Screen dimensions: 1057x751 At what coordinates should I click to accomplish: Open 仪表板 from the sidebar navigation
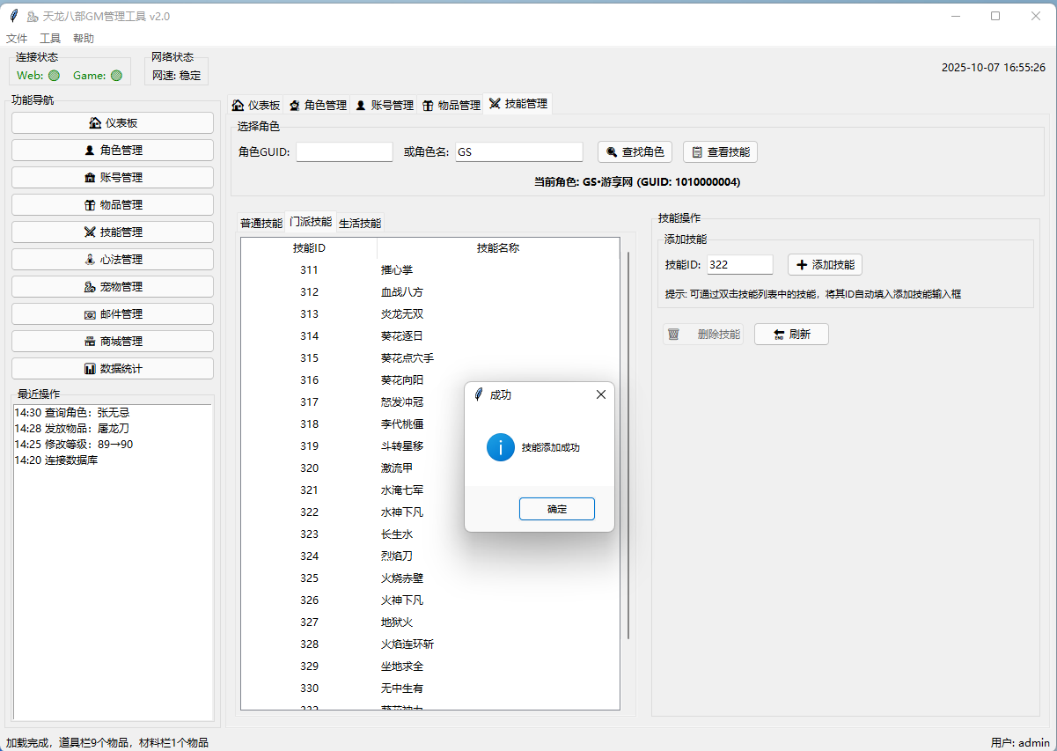pyautogui.click(x=113, y=123)
